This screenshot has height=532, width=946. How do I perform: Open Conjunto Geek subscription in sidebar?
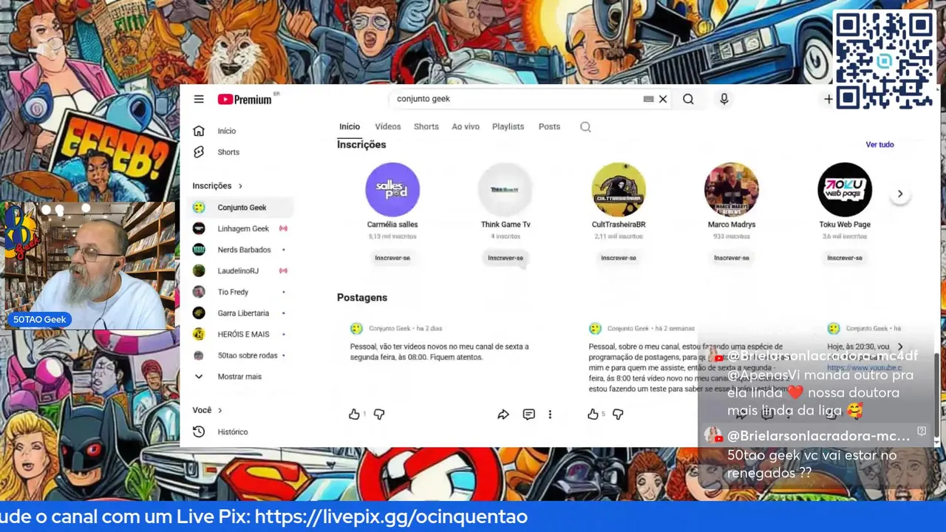pos(240,208)
